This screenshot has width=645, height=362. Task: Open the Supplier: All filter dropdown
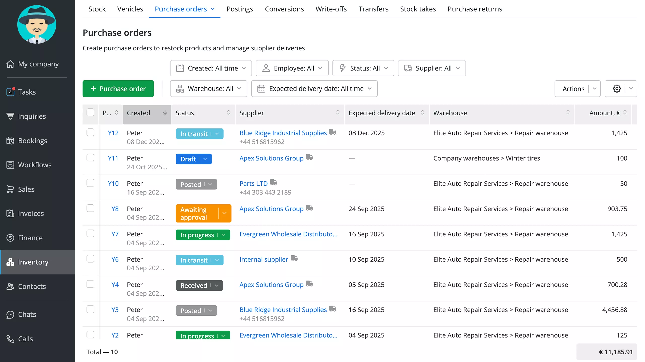point(432,68)
